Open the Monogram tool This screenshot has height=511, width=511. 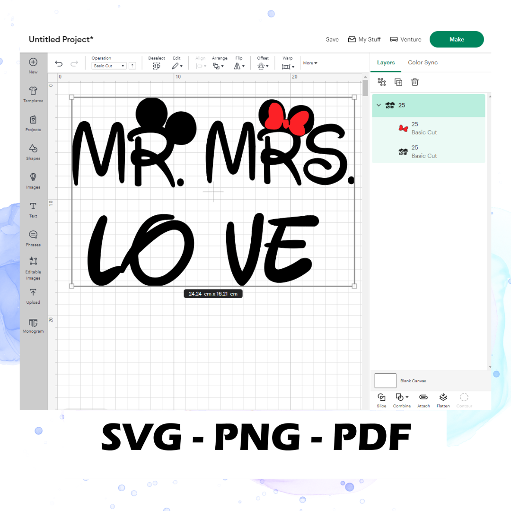[x=33, y=326]
